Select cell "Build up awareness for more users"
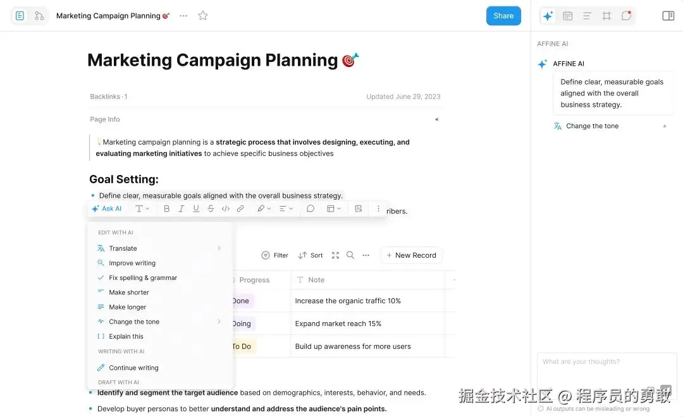Image resolution: width=683 pixels, height=417 pixels. pos(367,346)
